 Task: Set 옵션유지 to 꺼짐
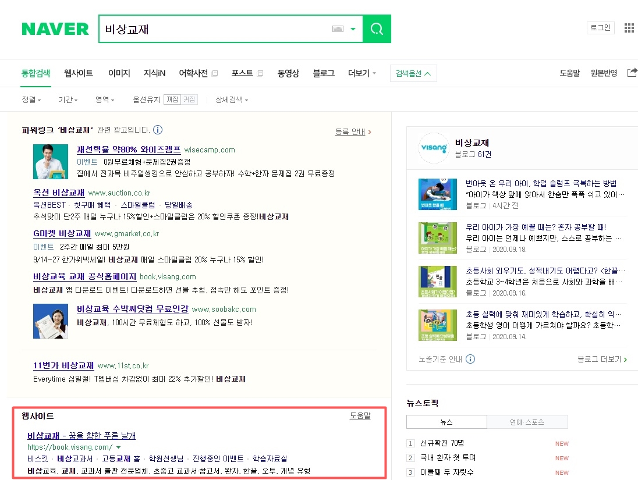[172, 99]
